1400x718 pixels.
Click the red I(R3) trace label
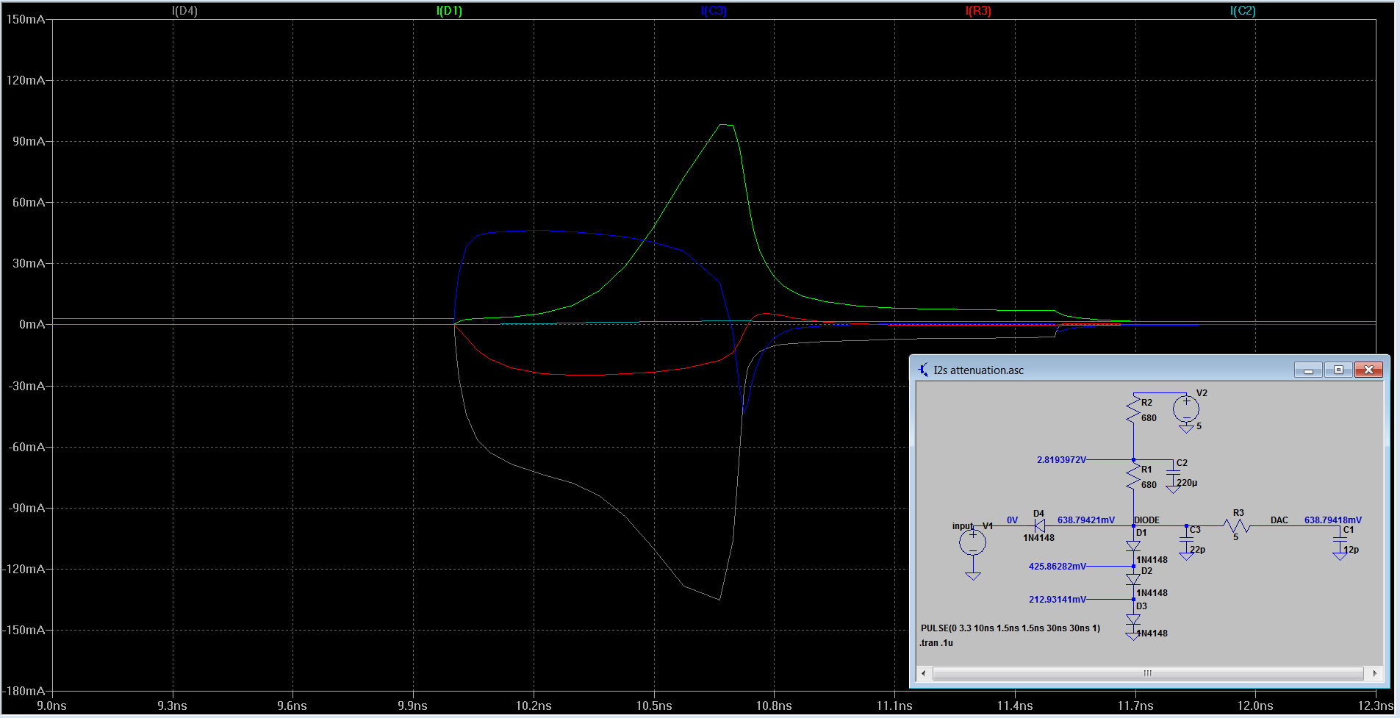pyautogui.click(x=978, y=10)
